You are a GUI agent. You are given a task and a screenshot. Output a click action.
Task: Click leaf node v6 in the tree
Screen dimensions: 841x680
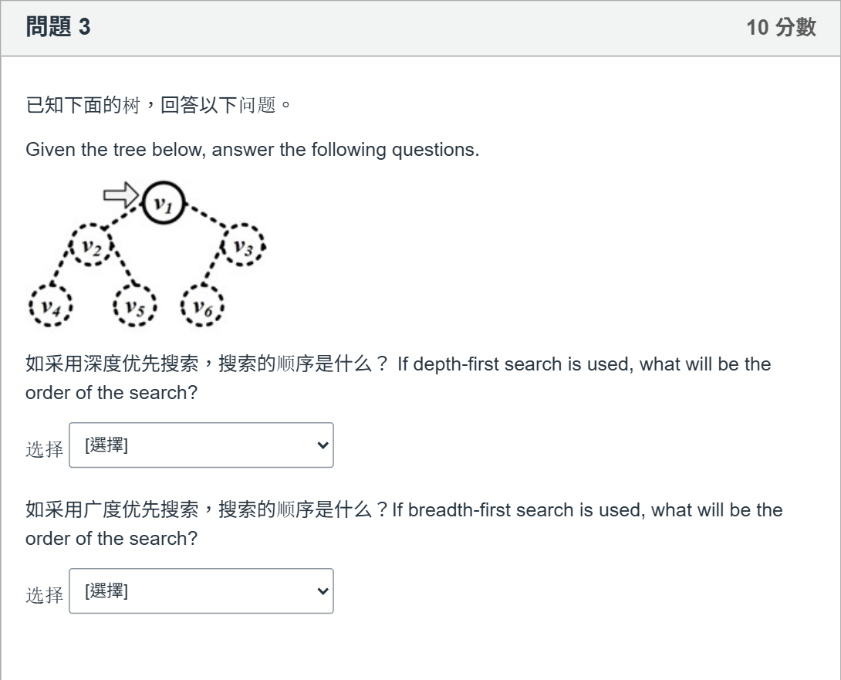pos(202,306)
